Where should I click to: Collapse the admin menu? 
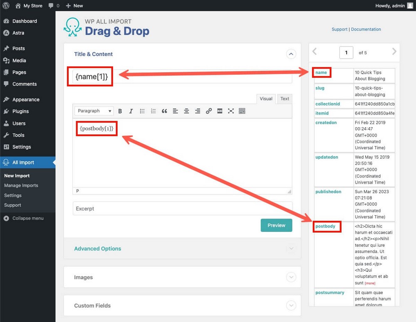(x=28, y=218)
